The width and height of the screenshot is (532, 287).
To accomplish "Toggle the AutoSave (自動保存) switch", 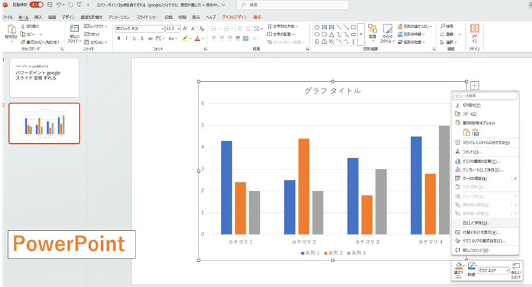I will pyautogui.click(x=37, y=5).
